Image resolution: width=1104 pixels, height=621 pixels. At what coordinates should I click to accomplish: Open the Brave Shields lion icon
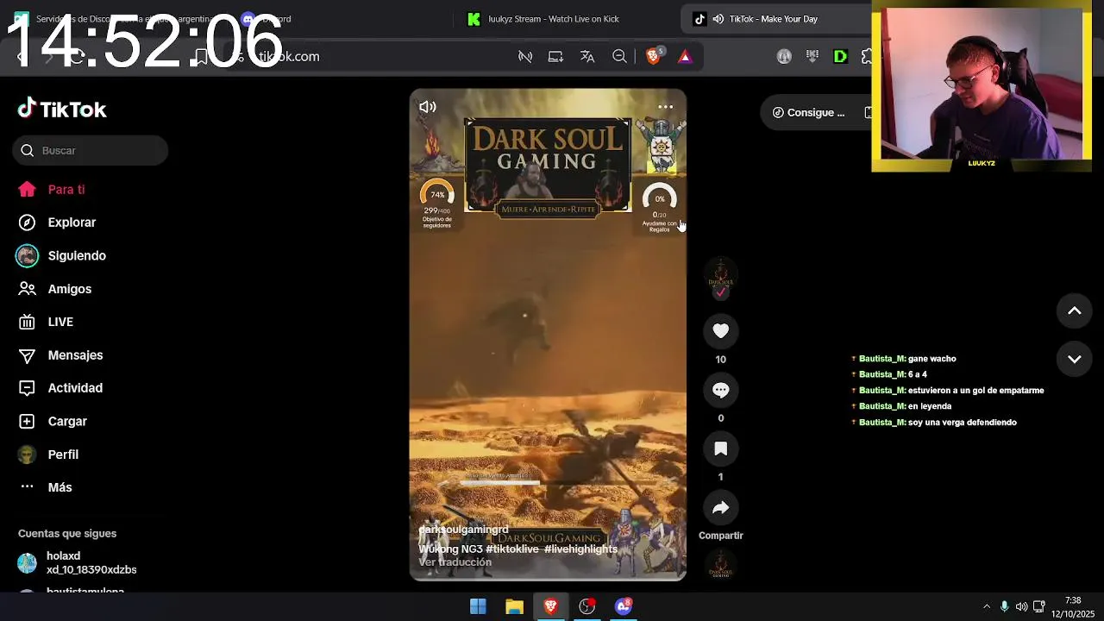[x=653, y=56]
